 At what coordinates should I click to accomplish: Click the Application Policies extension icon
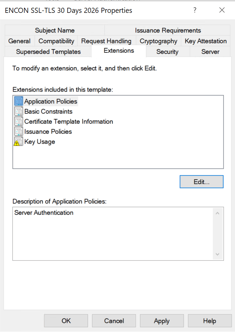(19, 101)
